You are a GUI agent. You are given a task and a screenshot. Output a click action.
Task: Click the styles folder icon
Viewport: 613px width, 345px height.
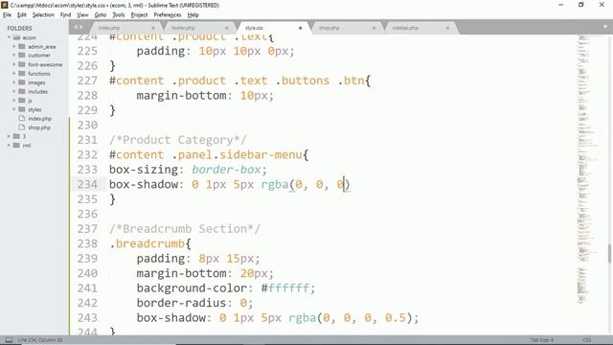coord(22,109)
